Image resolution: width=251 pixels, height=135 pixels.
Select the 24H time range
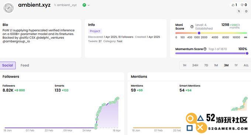[195, 65]
